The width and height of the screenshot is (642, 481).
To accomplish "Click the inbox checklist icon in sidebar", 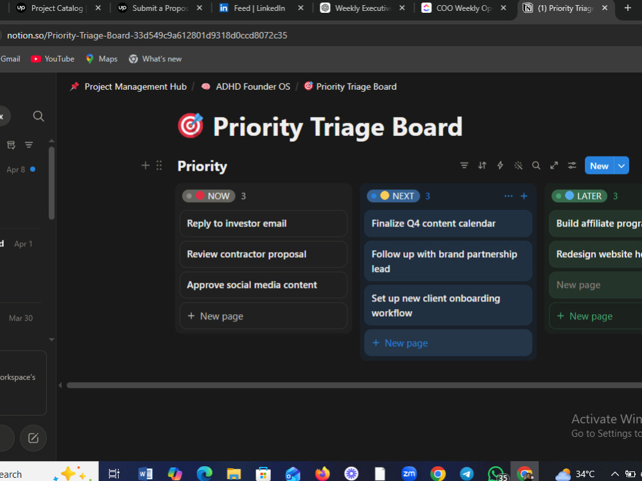I will [11, 145].
